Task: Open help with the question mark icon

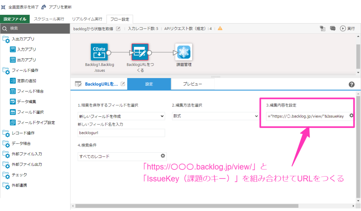Action: (351, 84)
